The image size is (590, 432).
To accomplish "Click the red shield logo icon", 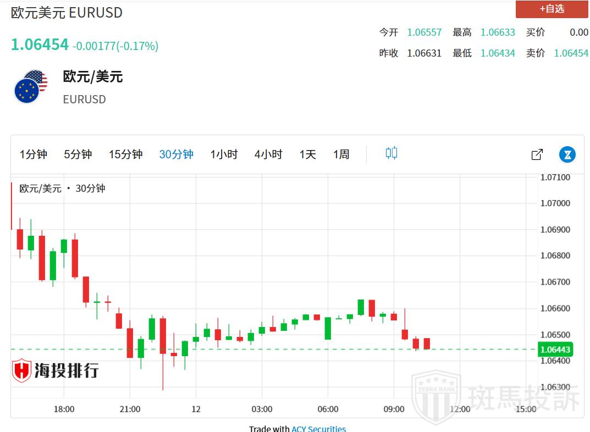I will point(22,370).
